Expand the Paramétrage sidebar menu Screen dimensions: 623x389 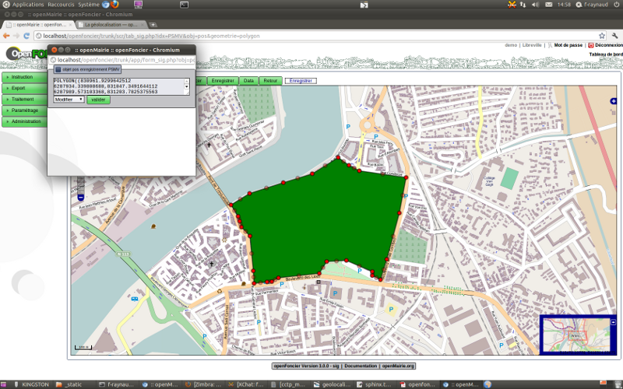coord(23,110)
